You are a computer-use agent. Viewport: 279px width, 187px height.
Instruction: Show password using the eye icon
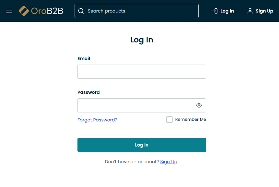(x=199, y=105)
